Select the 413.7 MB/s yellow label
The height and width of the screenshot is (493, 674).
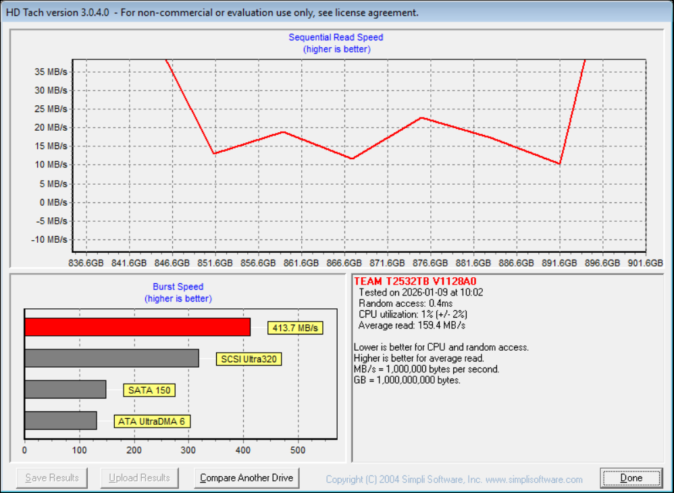click(x=295, y=328)
